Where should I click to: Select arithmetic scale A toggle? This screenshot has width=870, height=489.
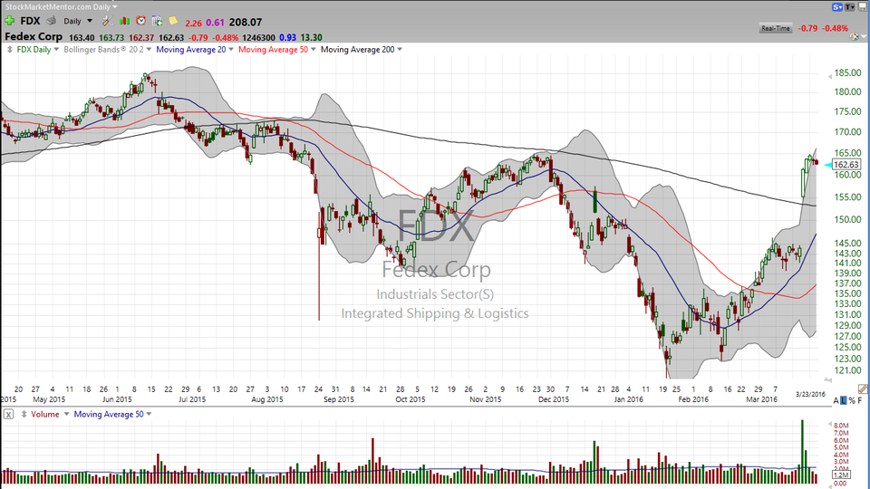coord(836,400)
